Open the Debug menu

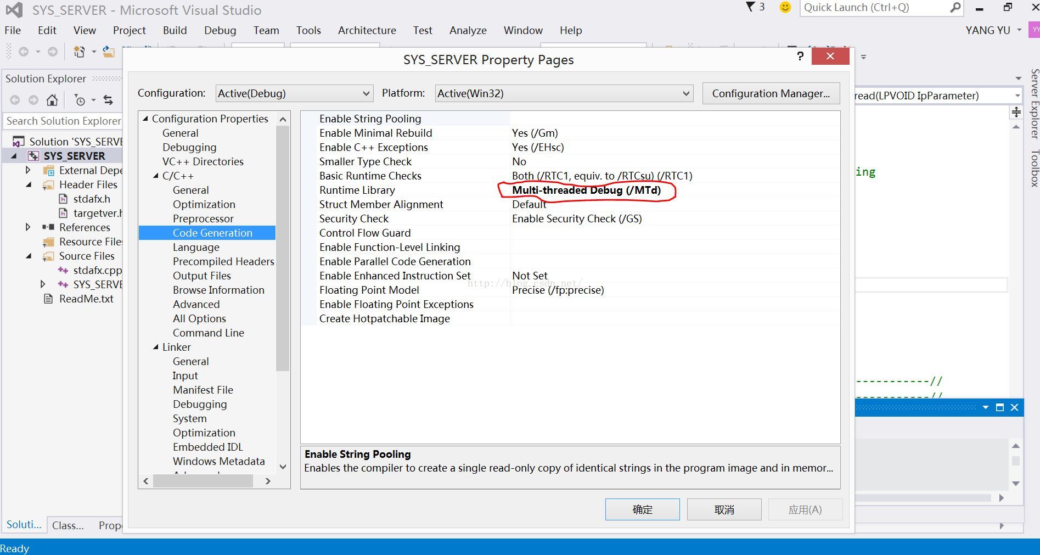[x=220, y=30]
